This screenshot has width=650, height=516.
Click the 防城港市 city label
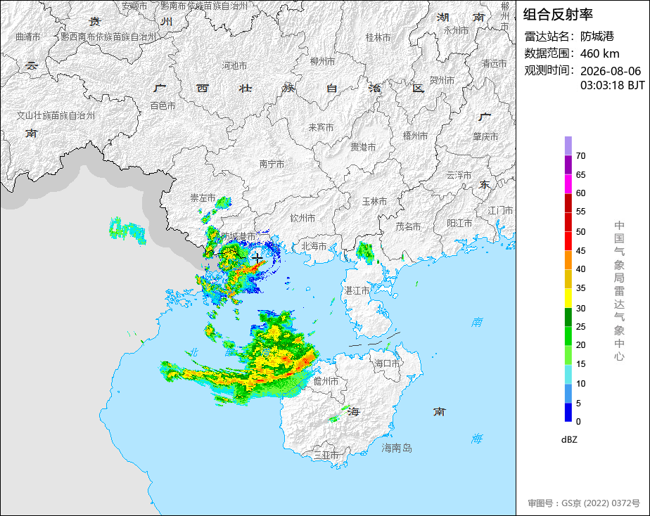tap(238, 236)
